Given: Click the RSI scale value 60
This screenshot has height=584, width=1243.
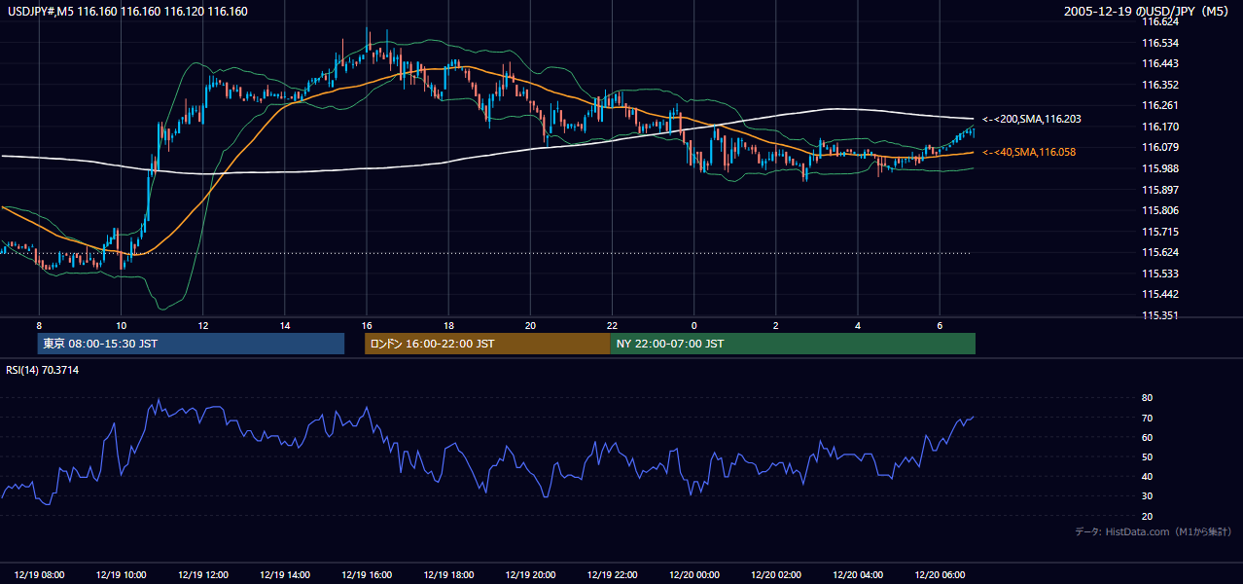Looking at the screenshot, I should pyautogui.click(x=1147, y=437).
